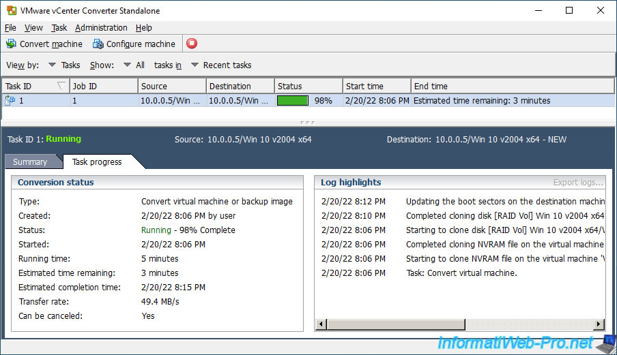
Task: Click the '98%' percentage in status cell
Action: coord(323,101)
